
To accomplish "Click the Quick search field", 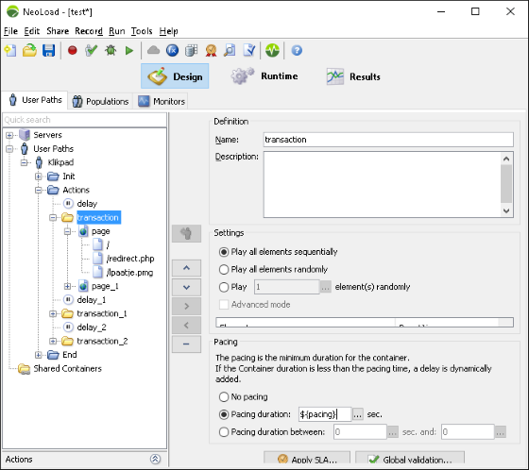I will coord(84,120).
